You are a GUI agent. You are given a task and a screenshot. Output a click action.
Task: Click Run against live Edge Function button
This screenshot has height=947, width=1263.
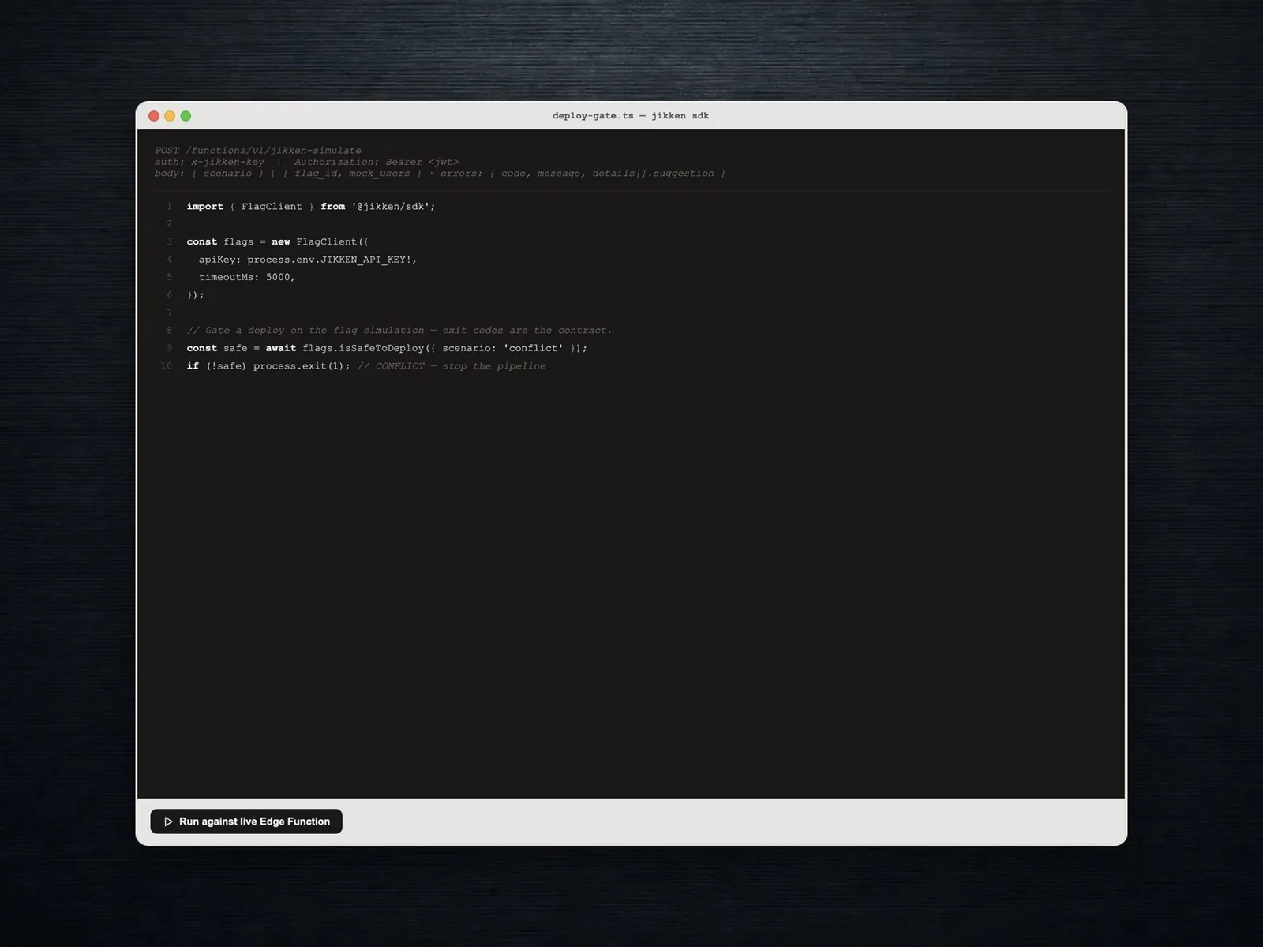246,822
